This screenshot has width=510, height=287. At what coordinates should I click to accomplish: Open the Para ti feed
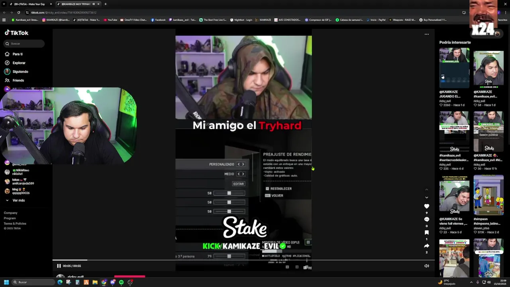(x=14, y=54)
